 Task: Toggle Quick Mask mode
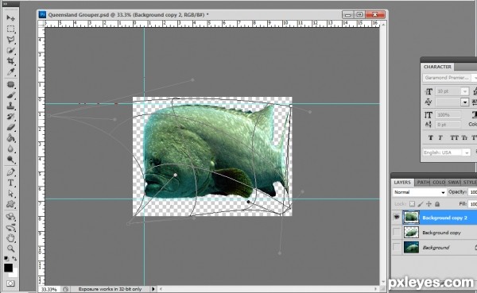point(10,283)
